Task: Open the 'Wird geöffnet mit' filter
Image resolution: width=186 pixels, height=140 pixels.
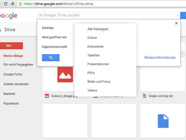Action: click(x=54, y=37)
